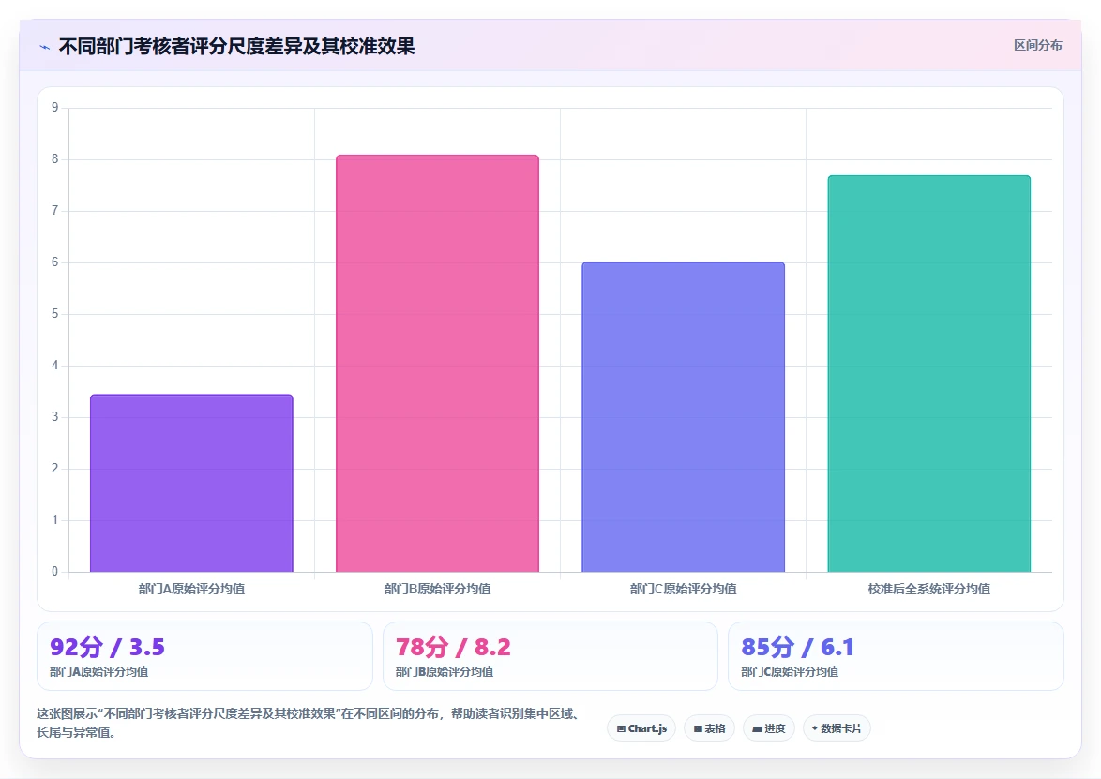1101x779 pixels.
Task: Click the 部门A原始评分均值 caption in the first card
Action: [x=99, y=671]
